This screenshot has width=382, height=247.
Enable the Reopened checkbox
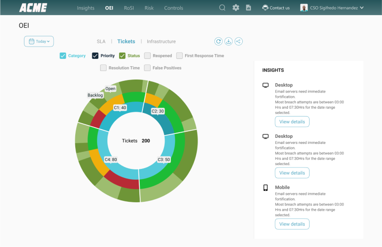tap(147, 56)
